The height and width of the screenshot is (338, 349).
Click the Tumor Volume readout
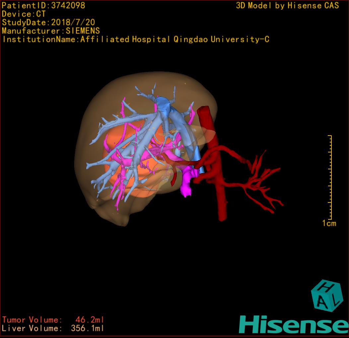click(x=53, y=320)
